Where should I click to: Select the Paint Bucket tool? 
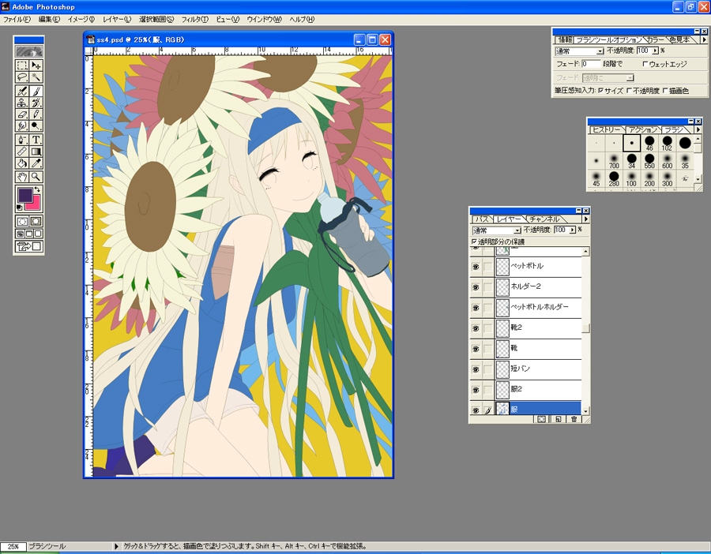[22, 163]
